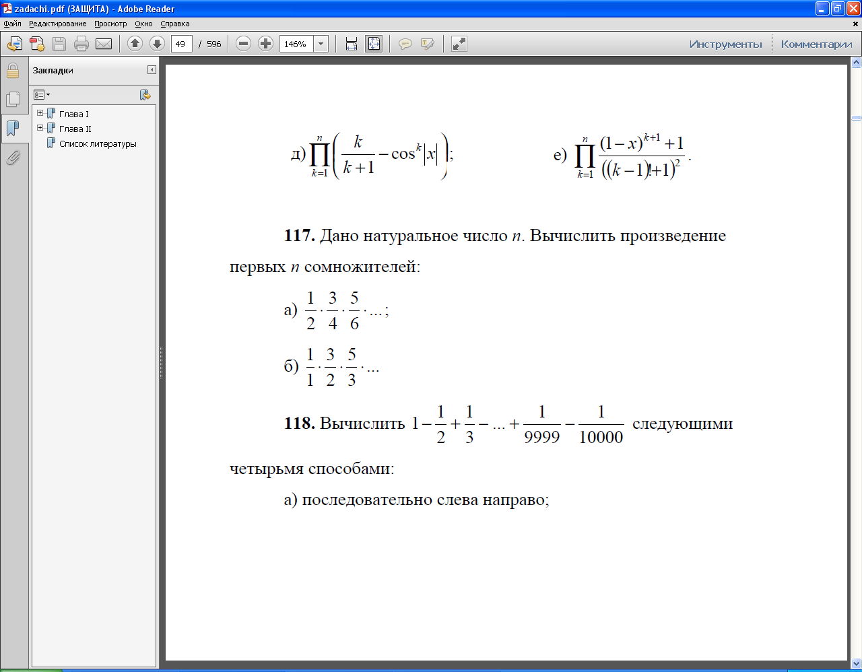Click the denominator 10000 in the formula
The height and width of the screenshot is (672, 862).
601,437
